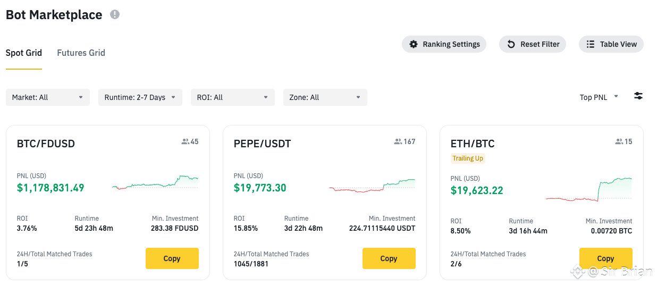Select the Spot Grid tab
This screenshot has width=657, height=285.
tap(23, 53)
